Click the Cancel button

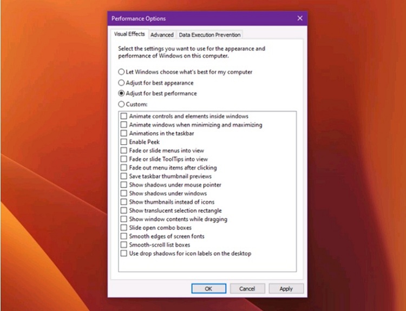[x=247, y=288]
